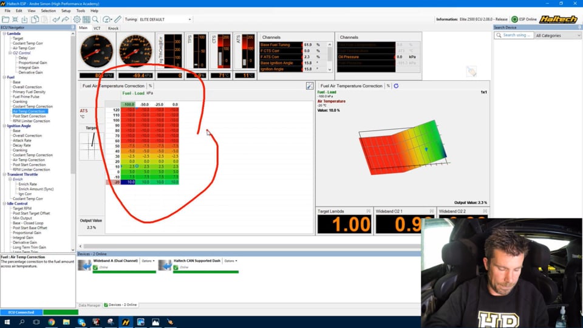The image size is (583, 328).
Task: Switch to the Knock tab
Action: coord(113,29)
